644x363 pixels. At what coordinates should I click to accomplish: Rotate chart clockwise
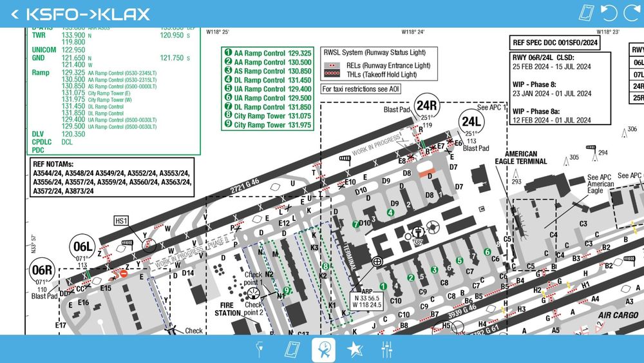[633, 13]
